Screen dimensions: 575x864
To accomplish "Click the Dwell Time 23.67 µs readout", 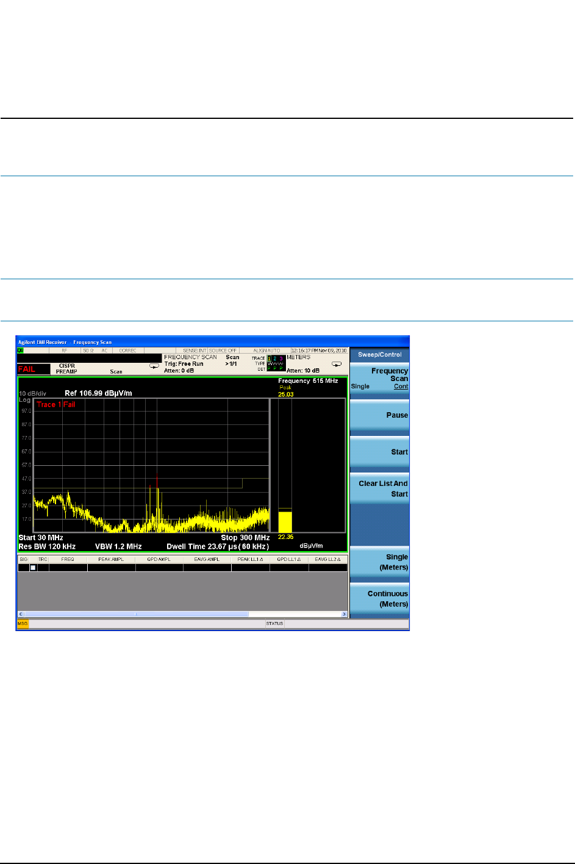I will 218,546.
